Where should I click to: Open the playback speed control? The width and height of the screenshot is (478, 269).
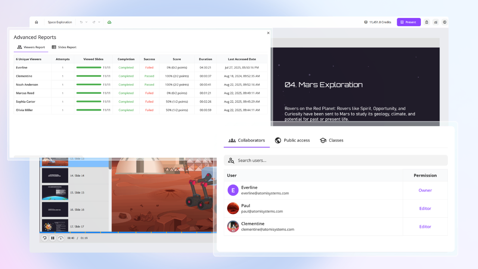click(x=61, y=238)
